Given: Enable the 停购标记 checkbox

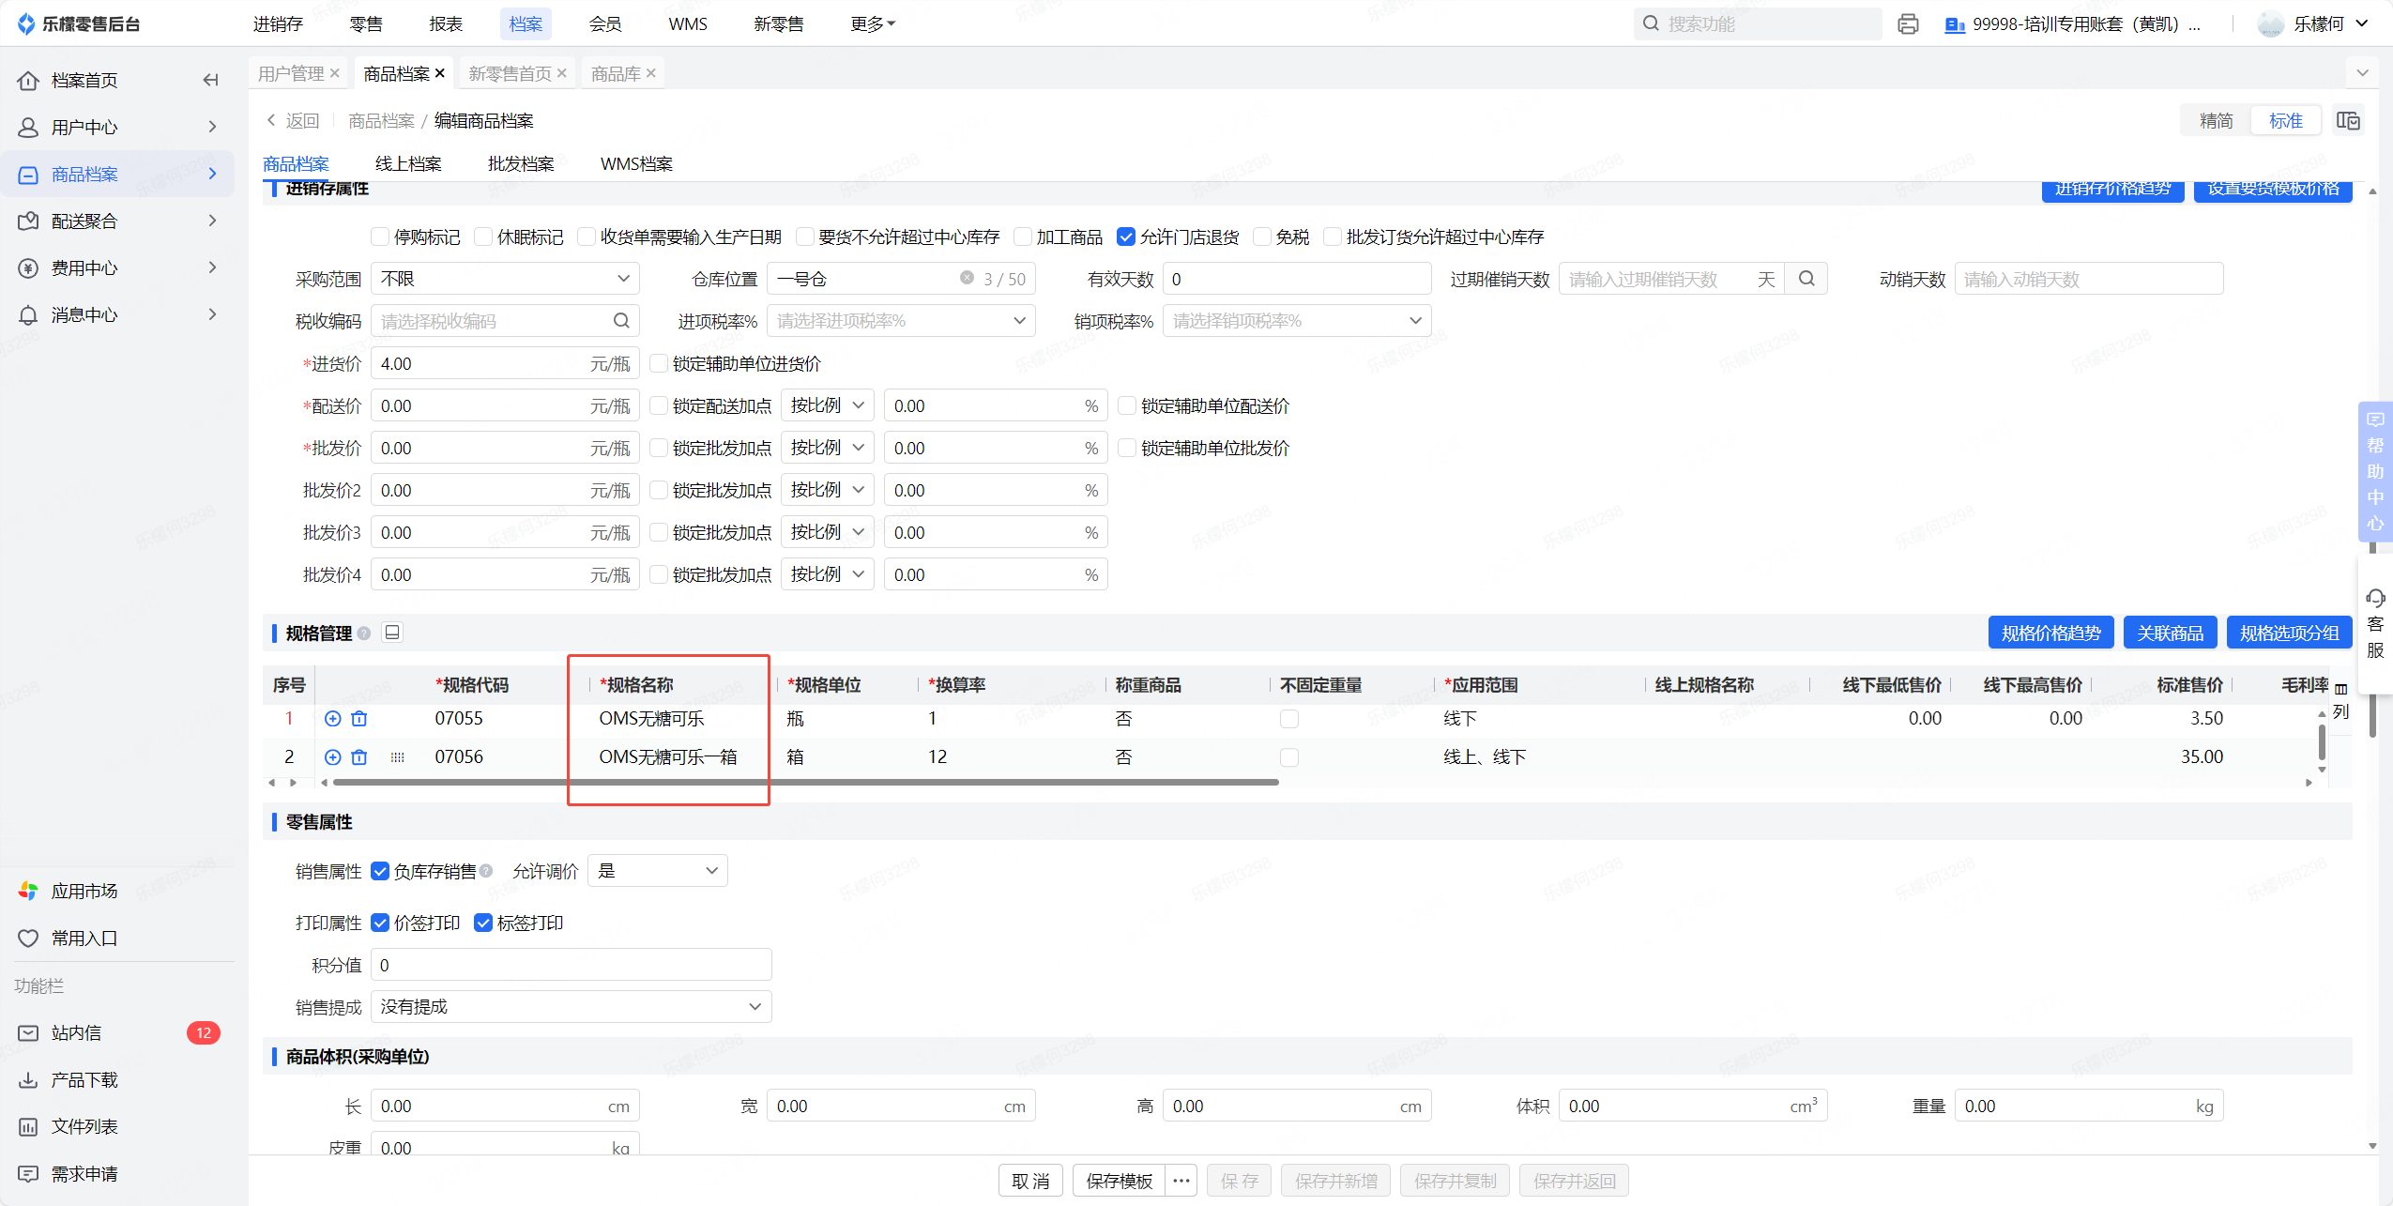Looking at the screenshot, I should coord(380,237).
